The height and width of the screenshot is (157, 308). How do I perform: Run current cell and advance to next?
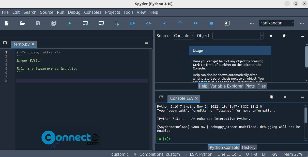tap(101, 23)
